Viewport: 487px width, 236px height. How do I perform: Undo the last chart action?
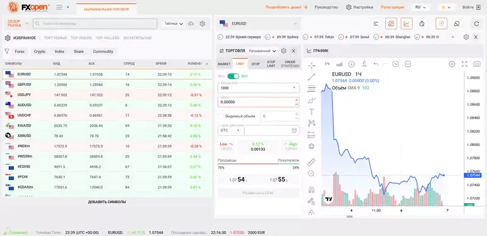pyautogui.click(x=376, y=64)
